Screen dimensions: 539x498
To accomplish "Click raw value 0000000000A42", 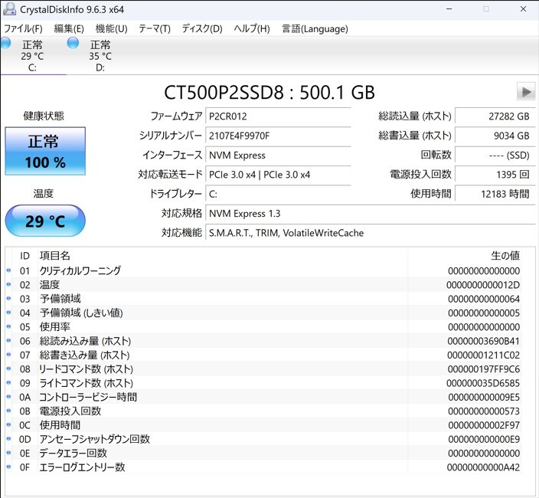I will click(483, 467).
